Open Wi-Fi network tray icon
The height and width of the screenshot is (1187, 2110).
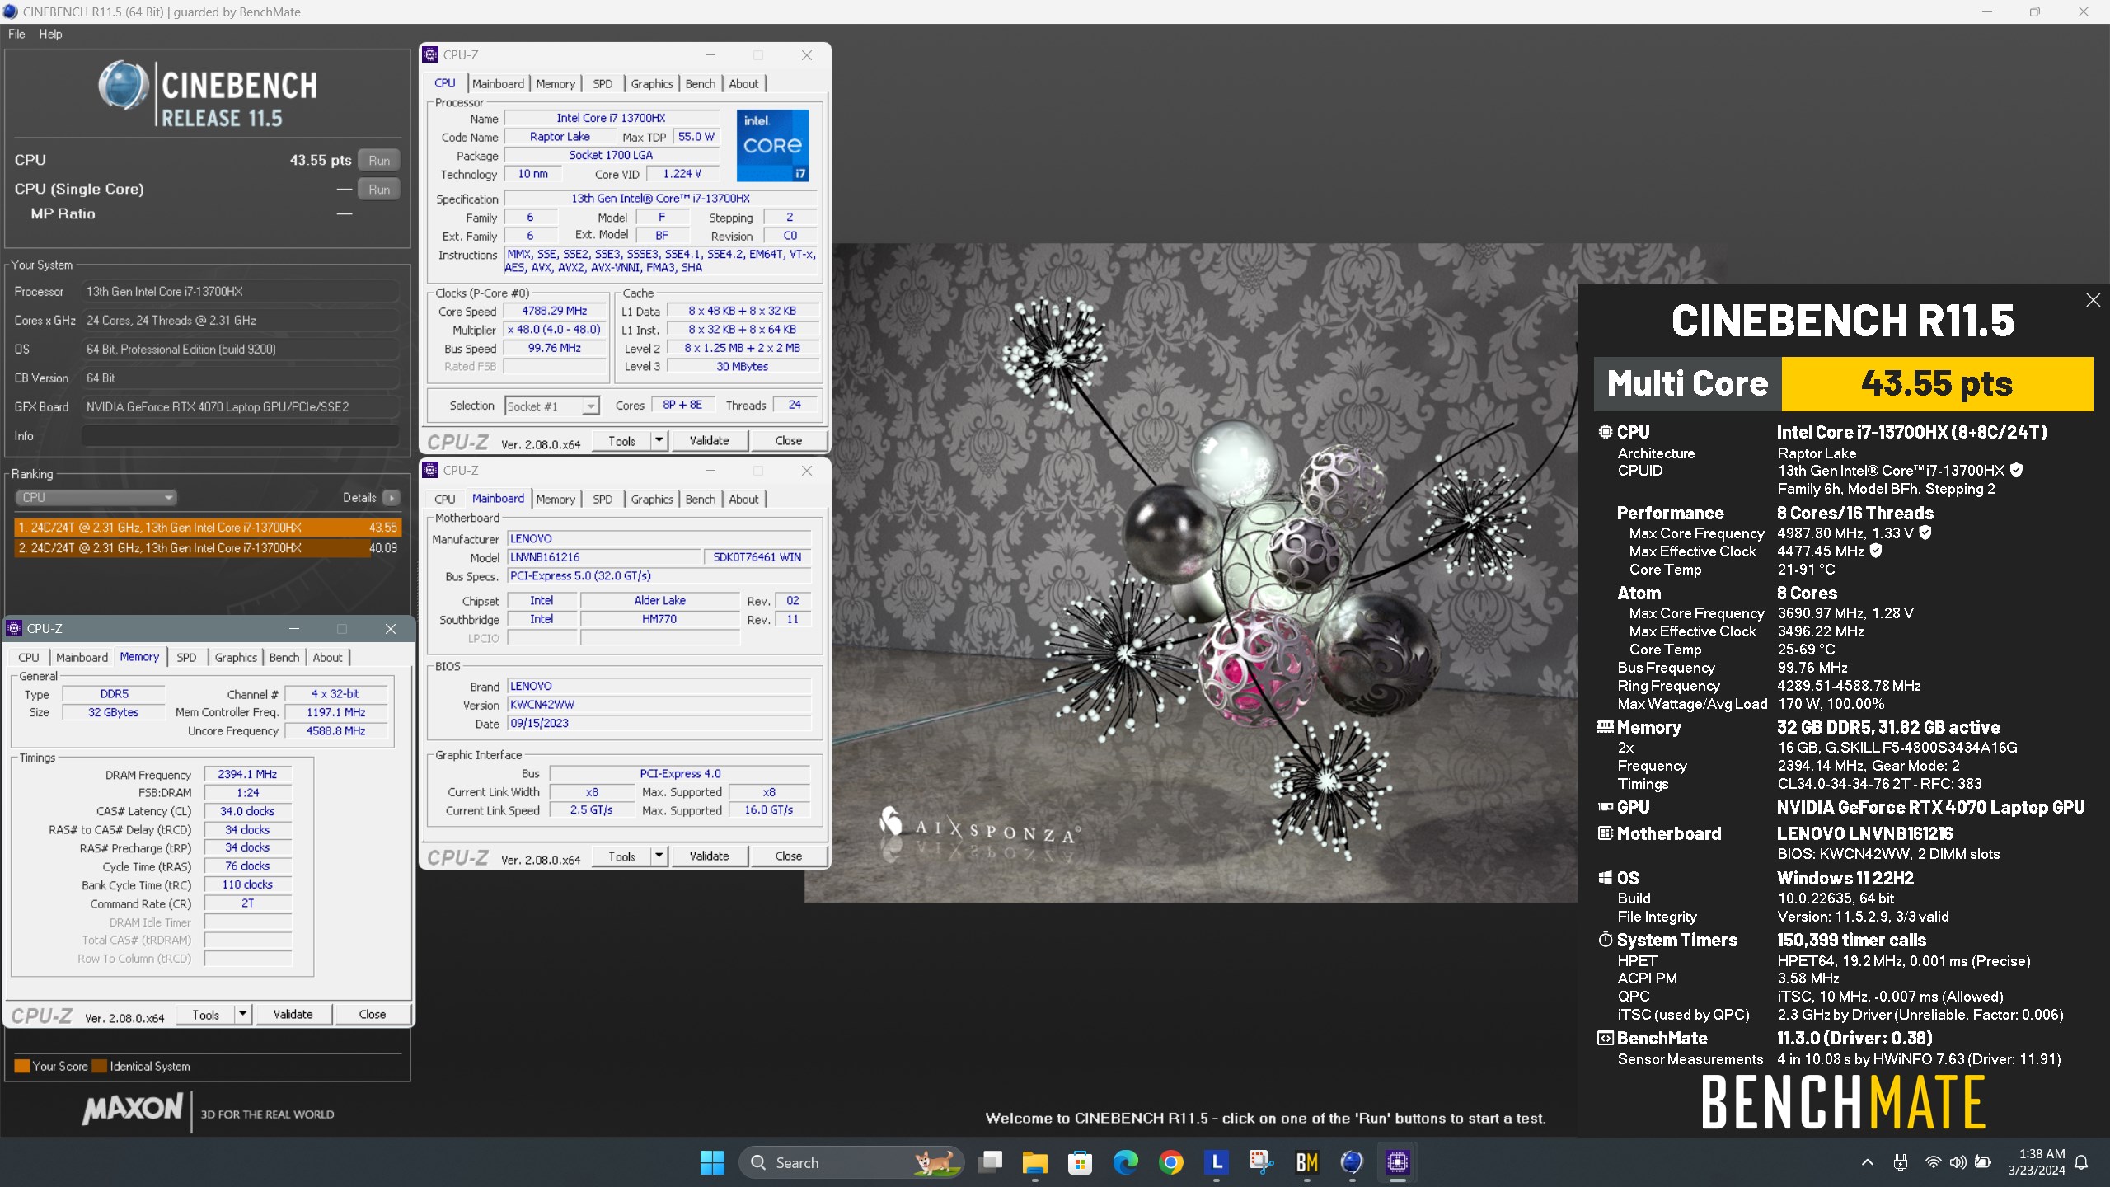(x=1933, y=1162)
